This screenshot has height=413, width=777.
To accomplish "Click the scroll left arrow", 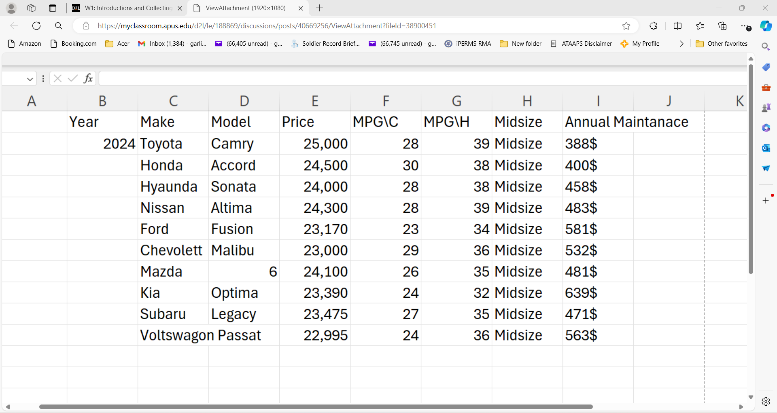I will pos(8,407).
